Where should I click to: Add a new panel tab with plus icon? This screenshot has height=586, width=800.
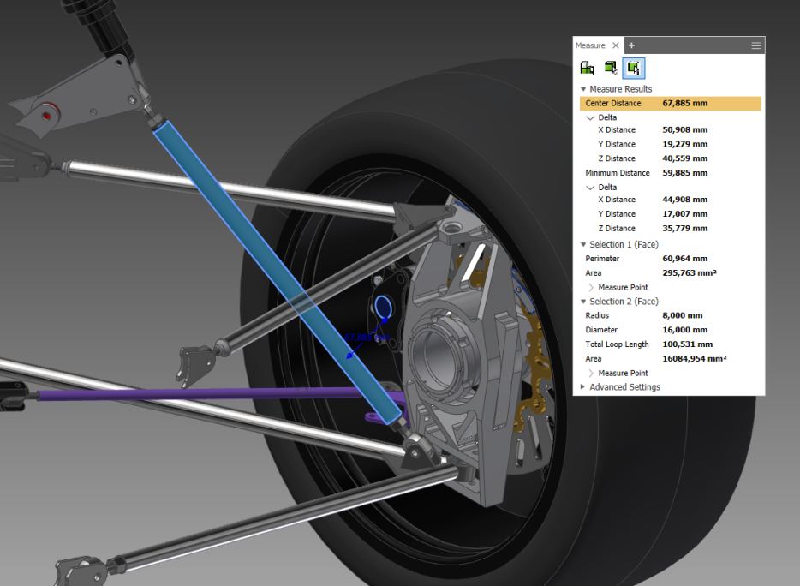(x=631, y=45)
